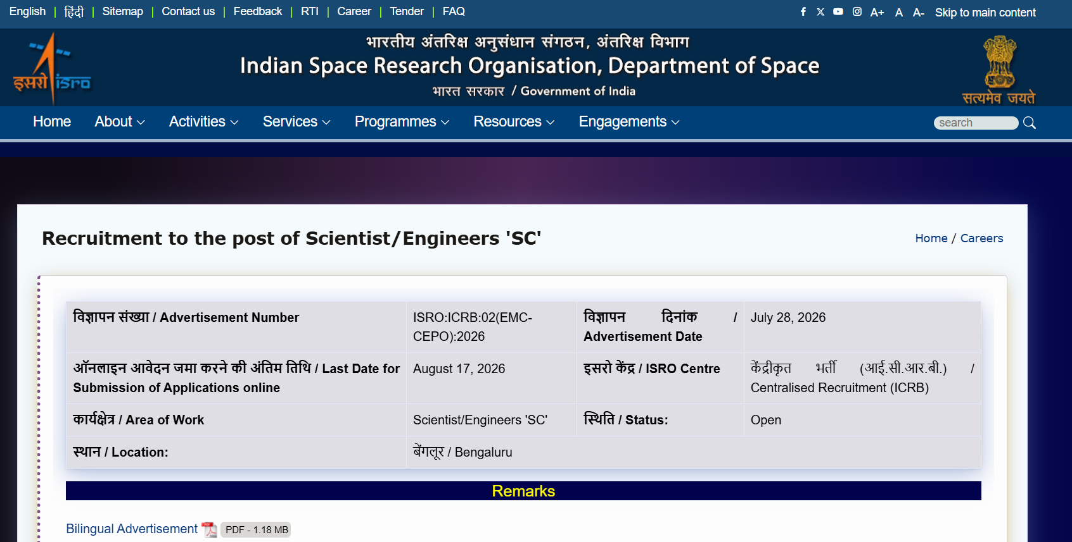This screenshot has width=1072, height=542.
Task: Select the Area of Work value Scientist/Engineers 'SC'
Action: (480, 420)
